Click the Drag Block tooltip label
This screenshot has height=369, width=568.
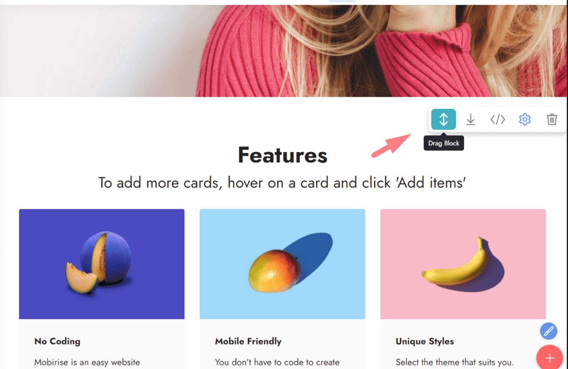coord(443,143)
